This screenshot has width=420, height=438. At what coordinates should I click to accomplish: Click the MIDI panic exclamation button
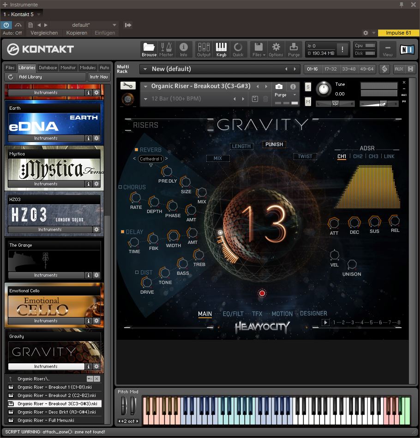pos(342,49)
